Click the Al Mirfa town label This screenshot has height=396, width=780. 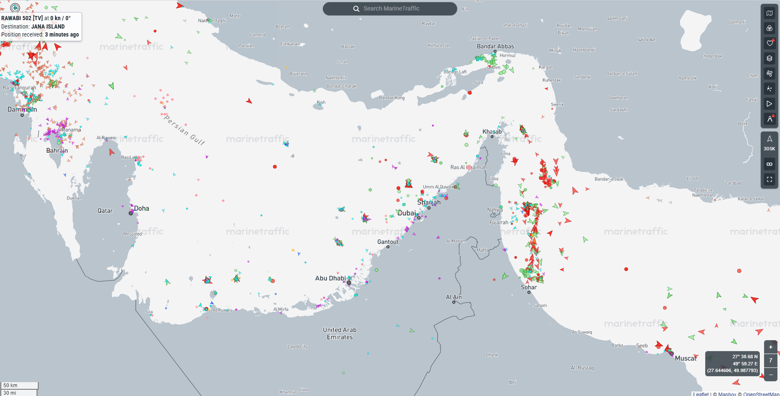281,309
